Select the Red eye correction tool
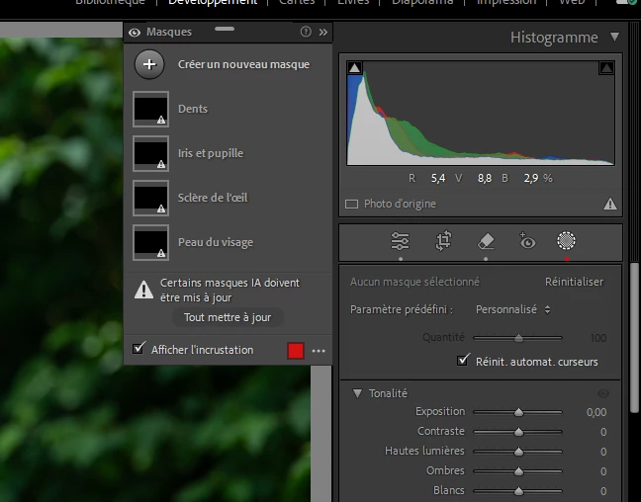Viewport: 641px width, 502px height. pyautogui.click(x=527, y=241)
